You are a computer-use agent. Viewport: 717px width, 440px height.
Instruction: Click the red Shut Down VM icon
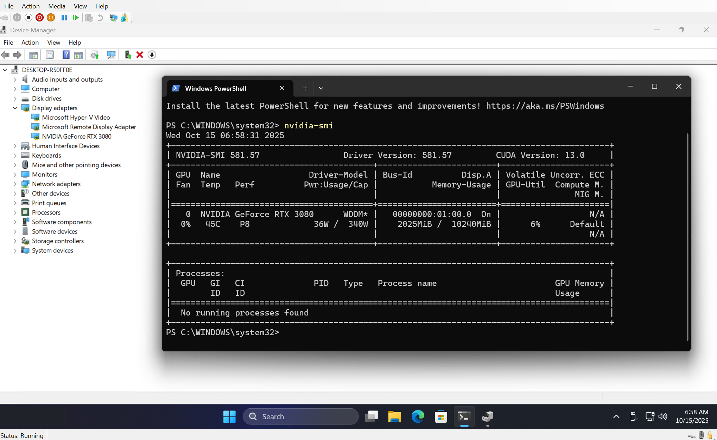pos(40,18)
